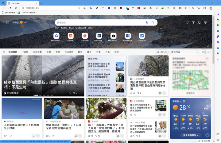Image resolution: width=221 pixels, height=143 pixels.
Task: Like the 高山積雪裝備不足 article thumbs up
Action: point(131,93)
